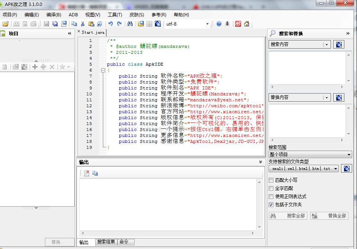
Task: Click inside the search content text area
Action: click(307, 68)
